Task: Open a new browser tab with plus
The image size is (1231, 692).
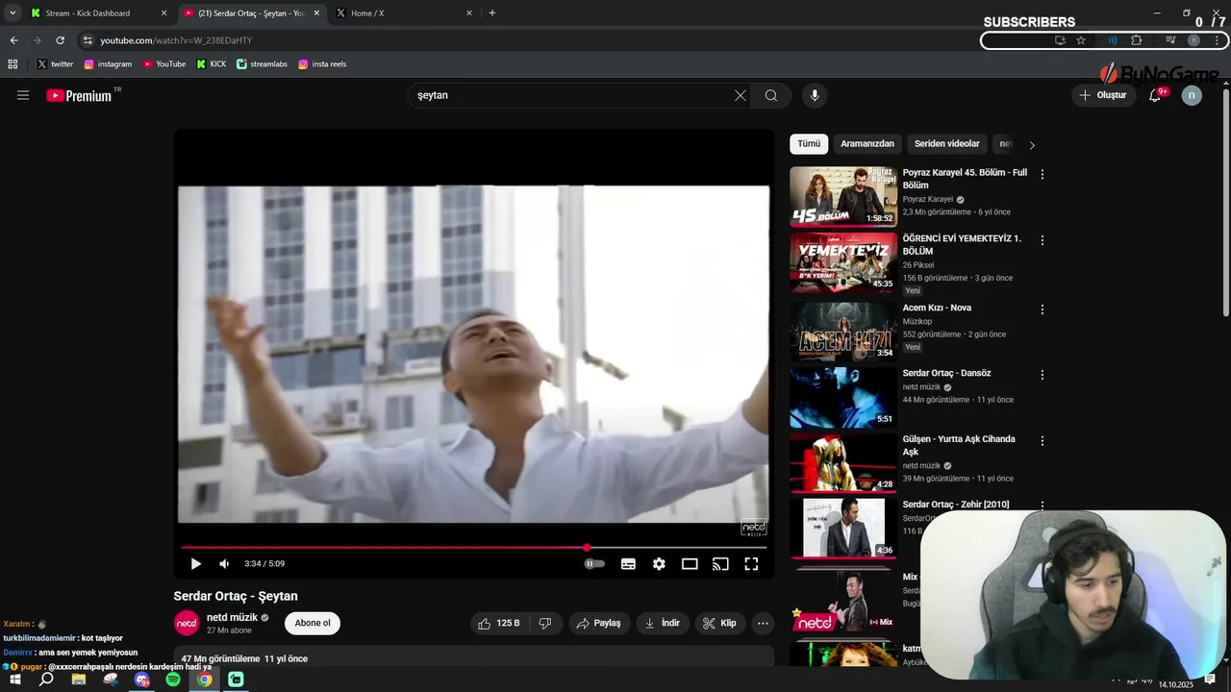Action: (492, 13)
